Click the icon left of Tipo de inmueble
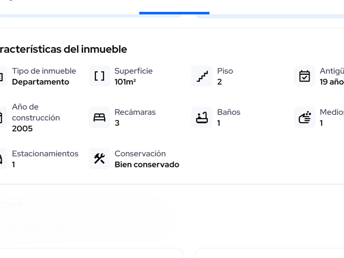344x258 pixels. 2,77
